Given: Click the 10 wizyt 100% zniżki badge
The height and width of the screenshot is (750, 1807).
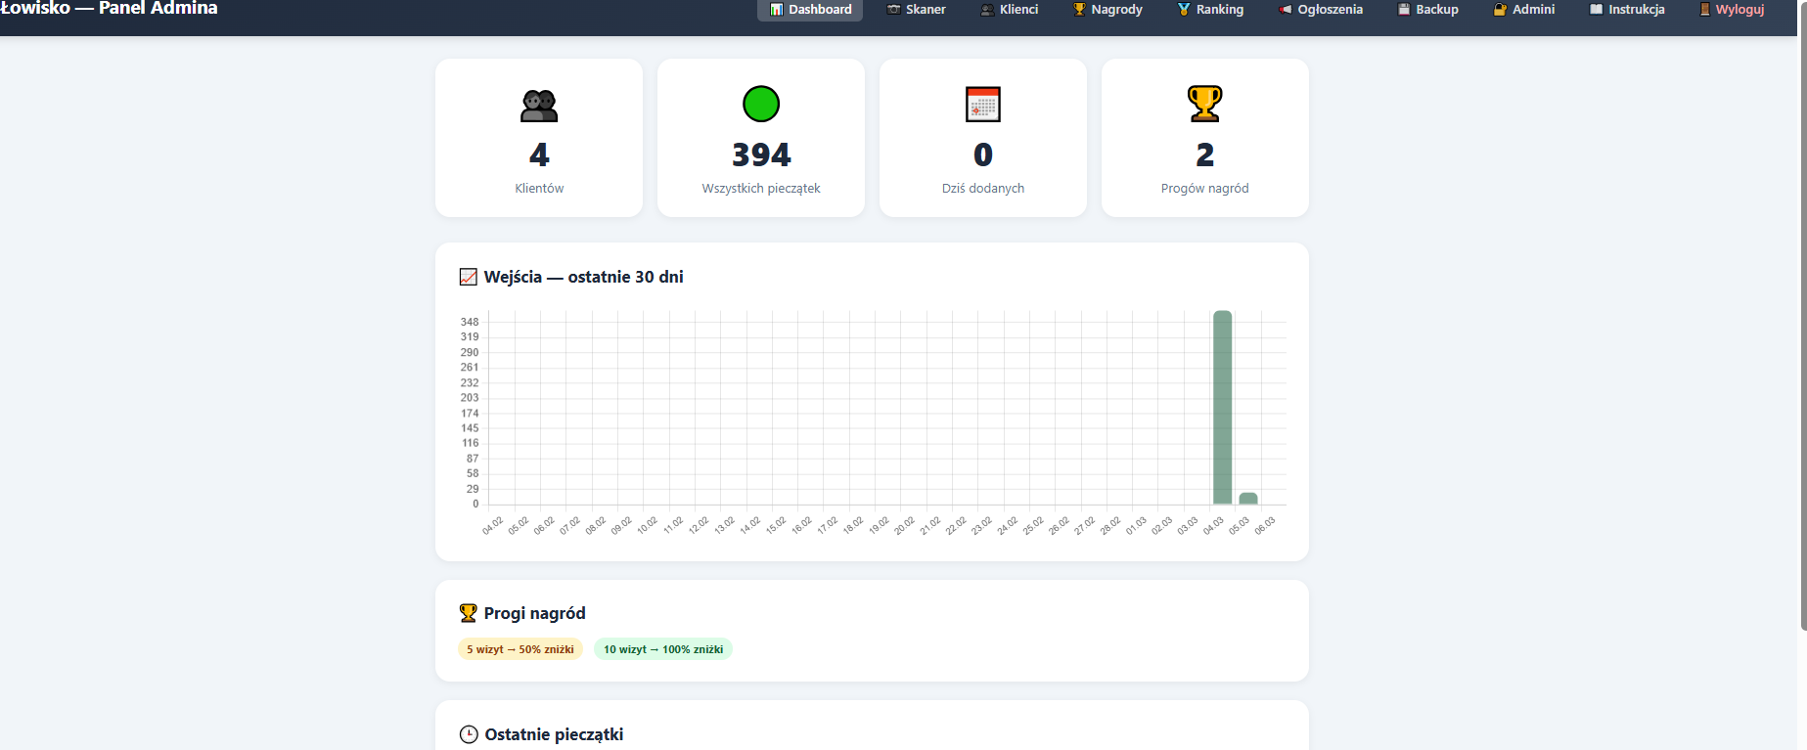Looking at the screenshot, I should [663, 649].
